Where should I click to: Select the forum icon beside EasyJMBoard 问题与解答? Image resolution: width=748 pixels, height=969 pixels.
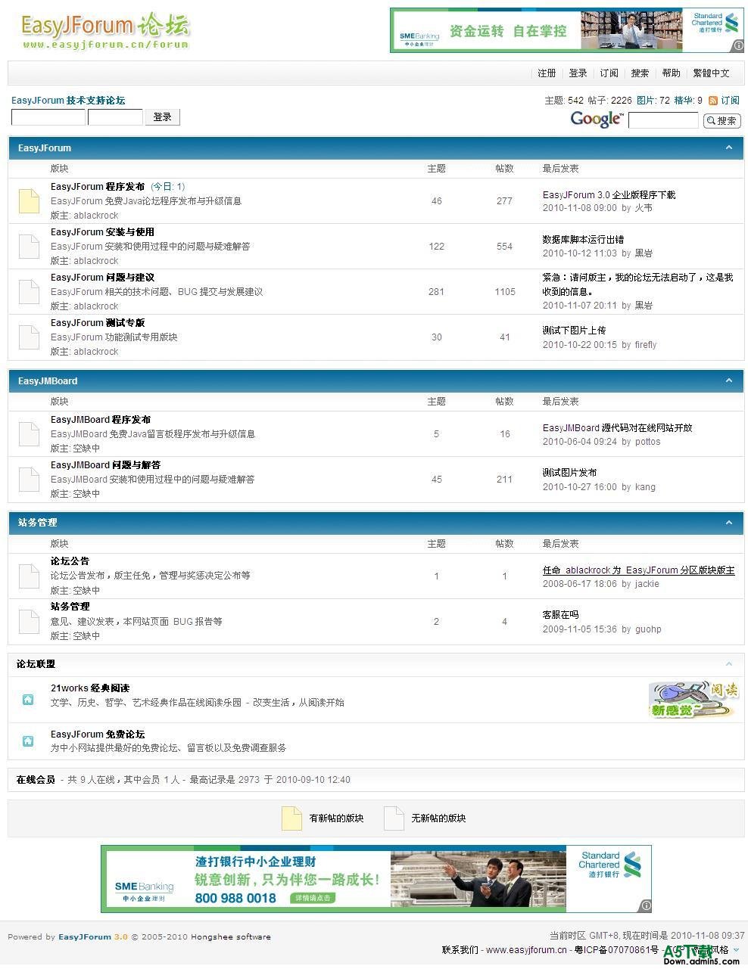29,480
